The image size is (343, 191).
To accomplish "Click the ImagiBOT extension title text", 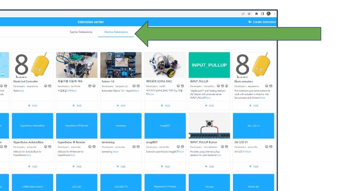I will coord(152,142).
